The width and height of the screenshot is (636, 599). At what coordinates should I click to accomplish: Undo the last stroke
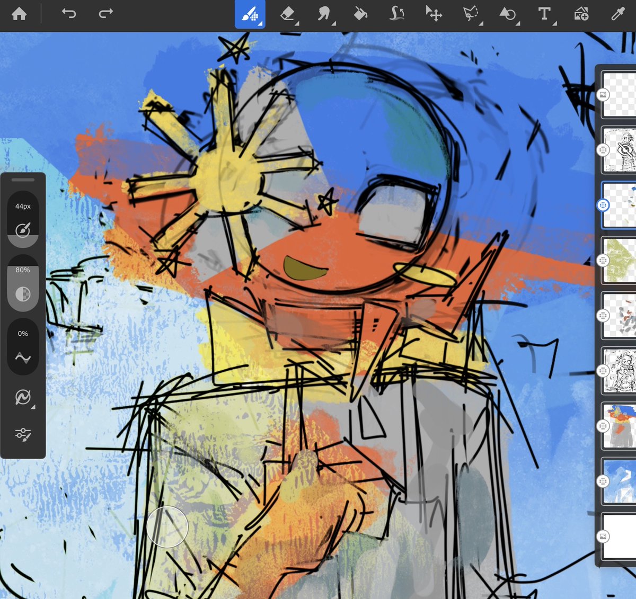coord(69,13)
